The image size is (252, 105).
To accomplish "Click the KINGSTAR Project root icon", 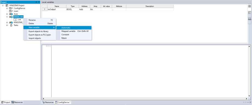I will click(x=7, y=6).
